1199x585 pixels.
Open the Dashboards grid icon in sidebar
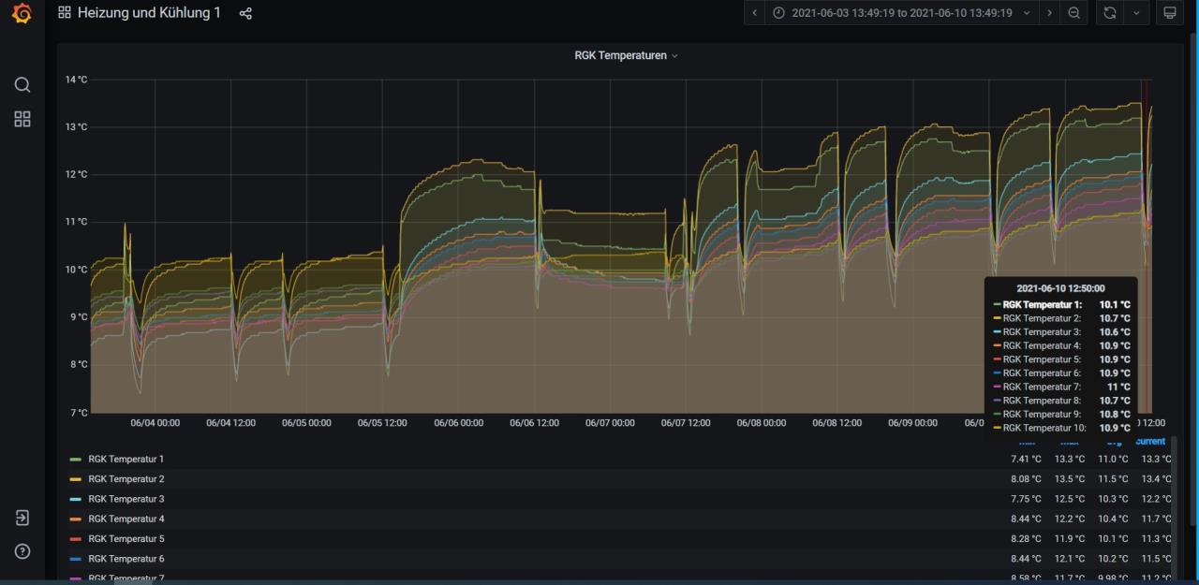[22, 119]
